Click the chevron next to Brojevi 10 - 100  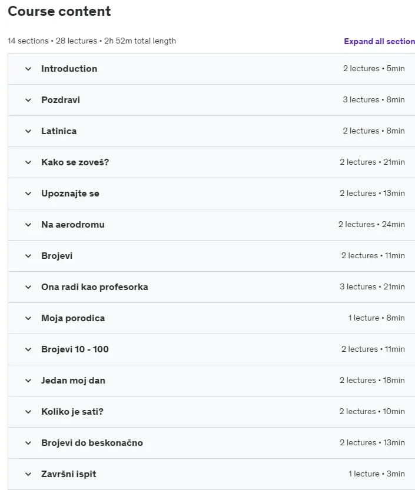pyautogui.click(x=28, y=349)
